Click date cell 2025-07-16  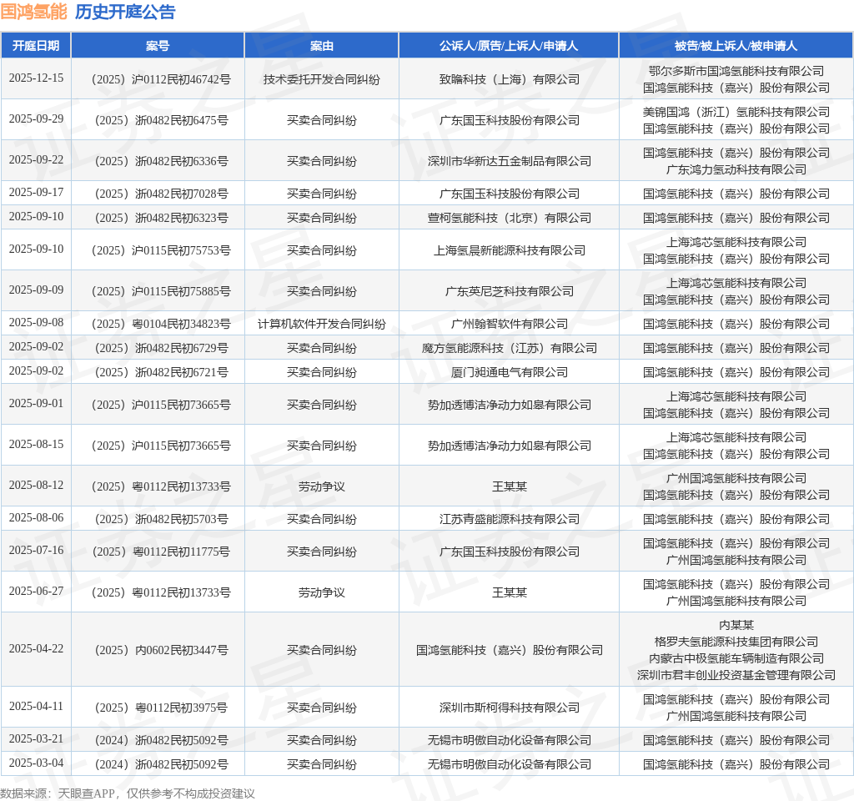[x=36, y=551]
